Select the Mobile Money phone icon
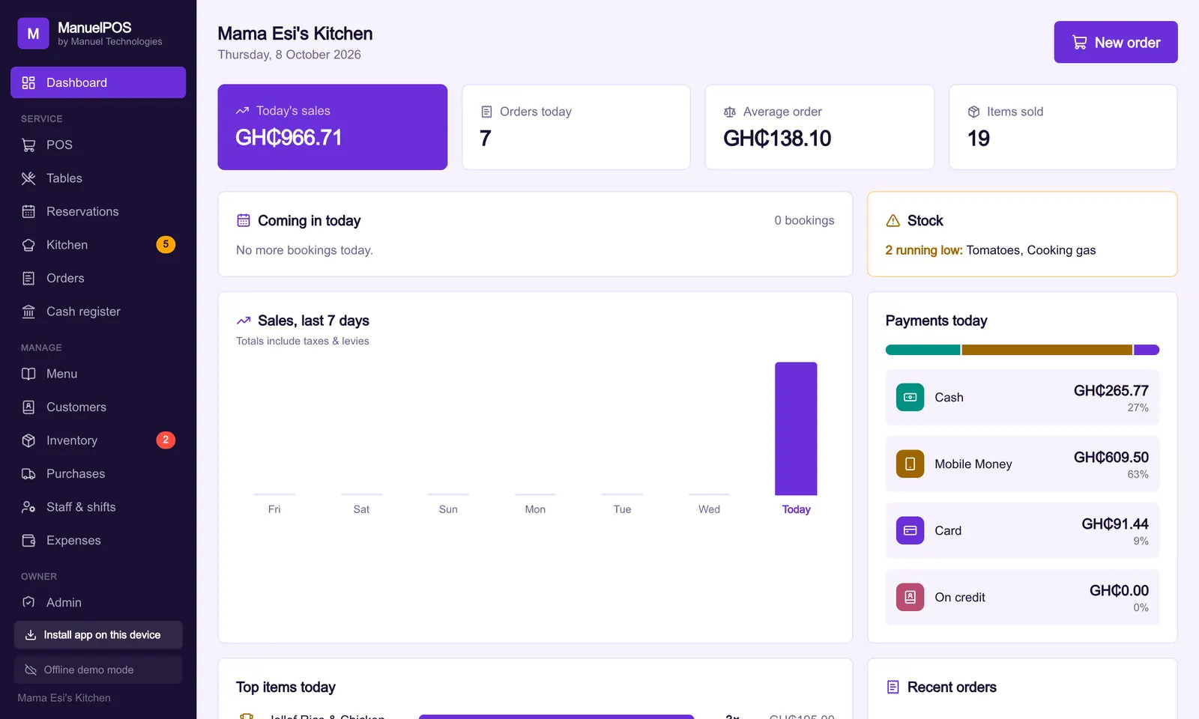Image resolution: width=1199 pixels, height=719 pixels. click(910, 464)
